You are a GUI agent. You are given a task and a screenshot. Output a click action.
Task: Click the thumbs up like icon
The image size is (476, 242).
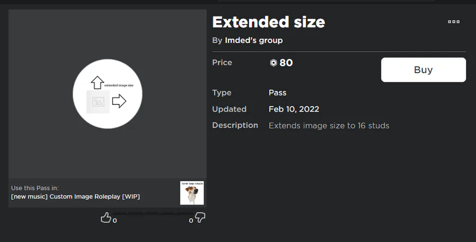tap(106, 218)
